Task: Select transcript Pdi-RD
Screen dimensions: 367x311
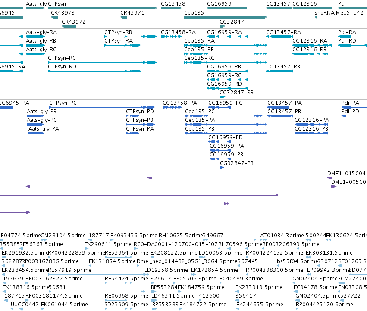Action: pos(352,45)
